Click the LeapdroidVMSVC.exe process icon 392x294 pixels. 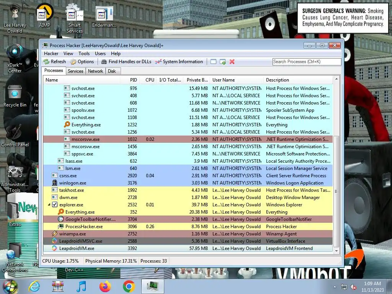pyautogui.click(x=54, y=241)
